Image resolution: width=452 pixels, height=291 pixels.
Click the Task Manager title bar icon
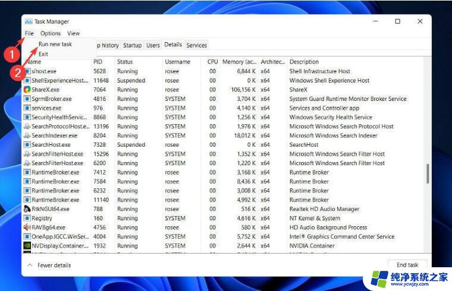tap(29, 21)
